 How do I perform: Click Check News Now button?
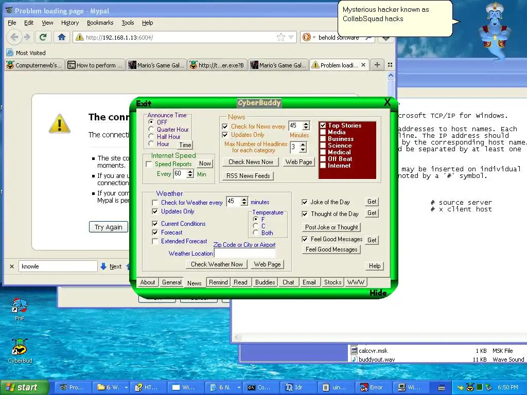point(251,162)
